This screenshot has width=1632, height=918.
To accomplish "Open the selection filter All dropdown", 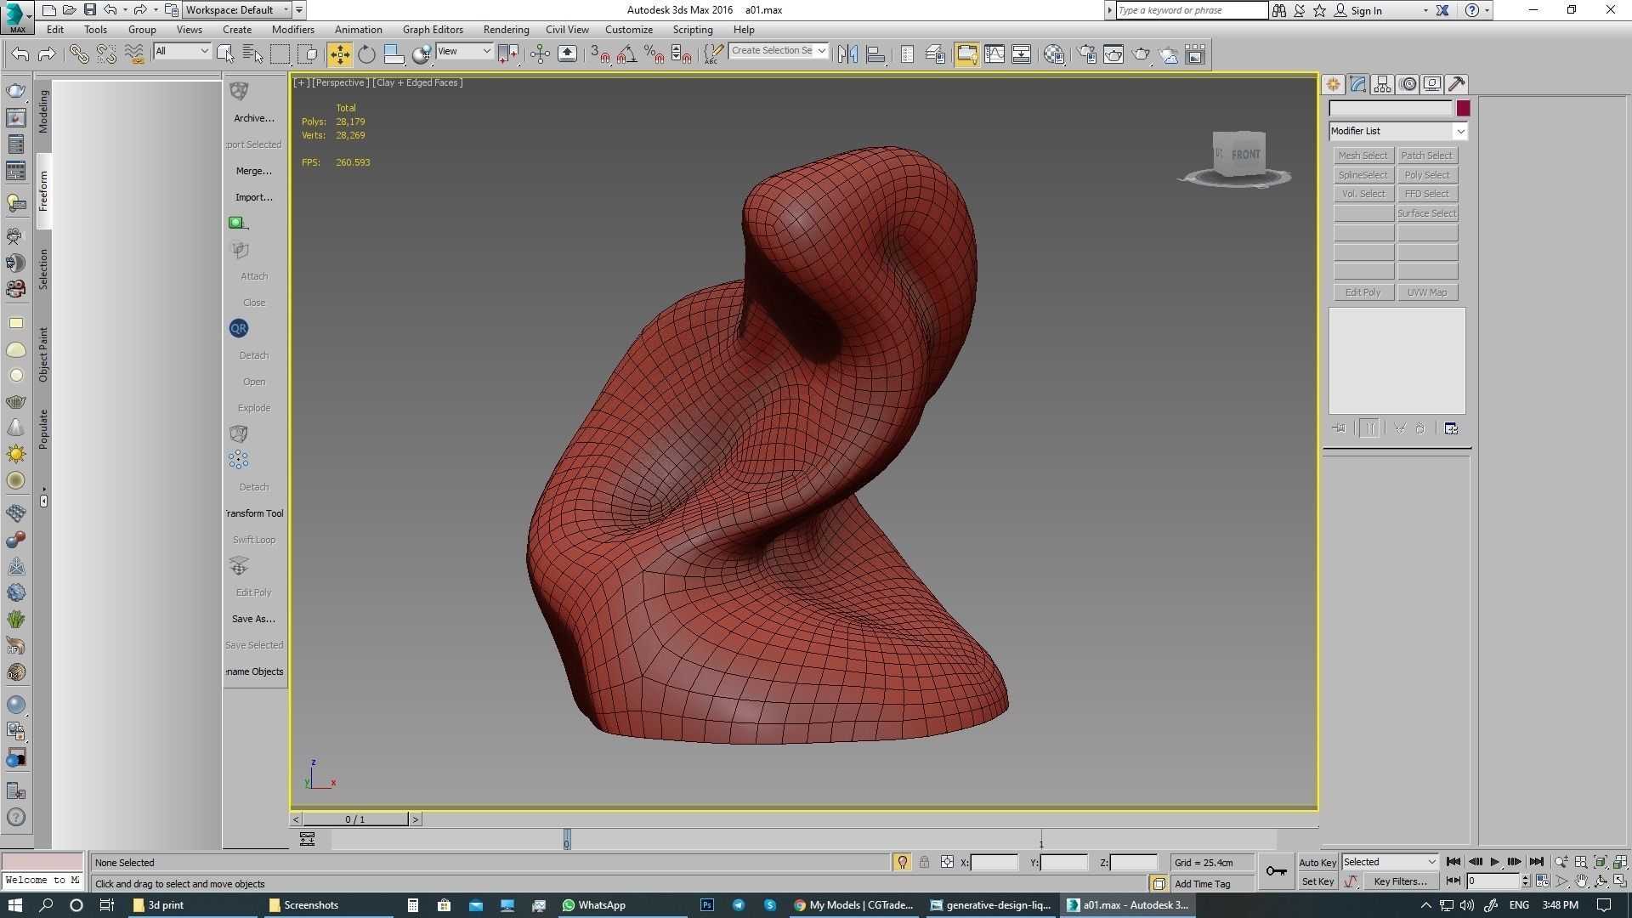I will coord(182,52).
